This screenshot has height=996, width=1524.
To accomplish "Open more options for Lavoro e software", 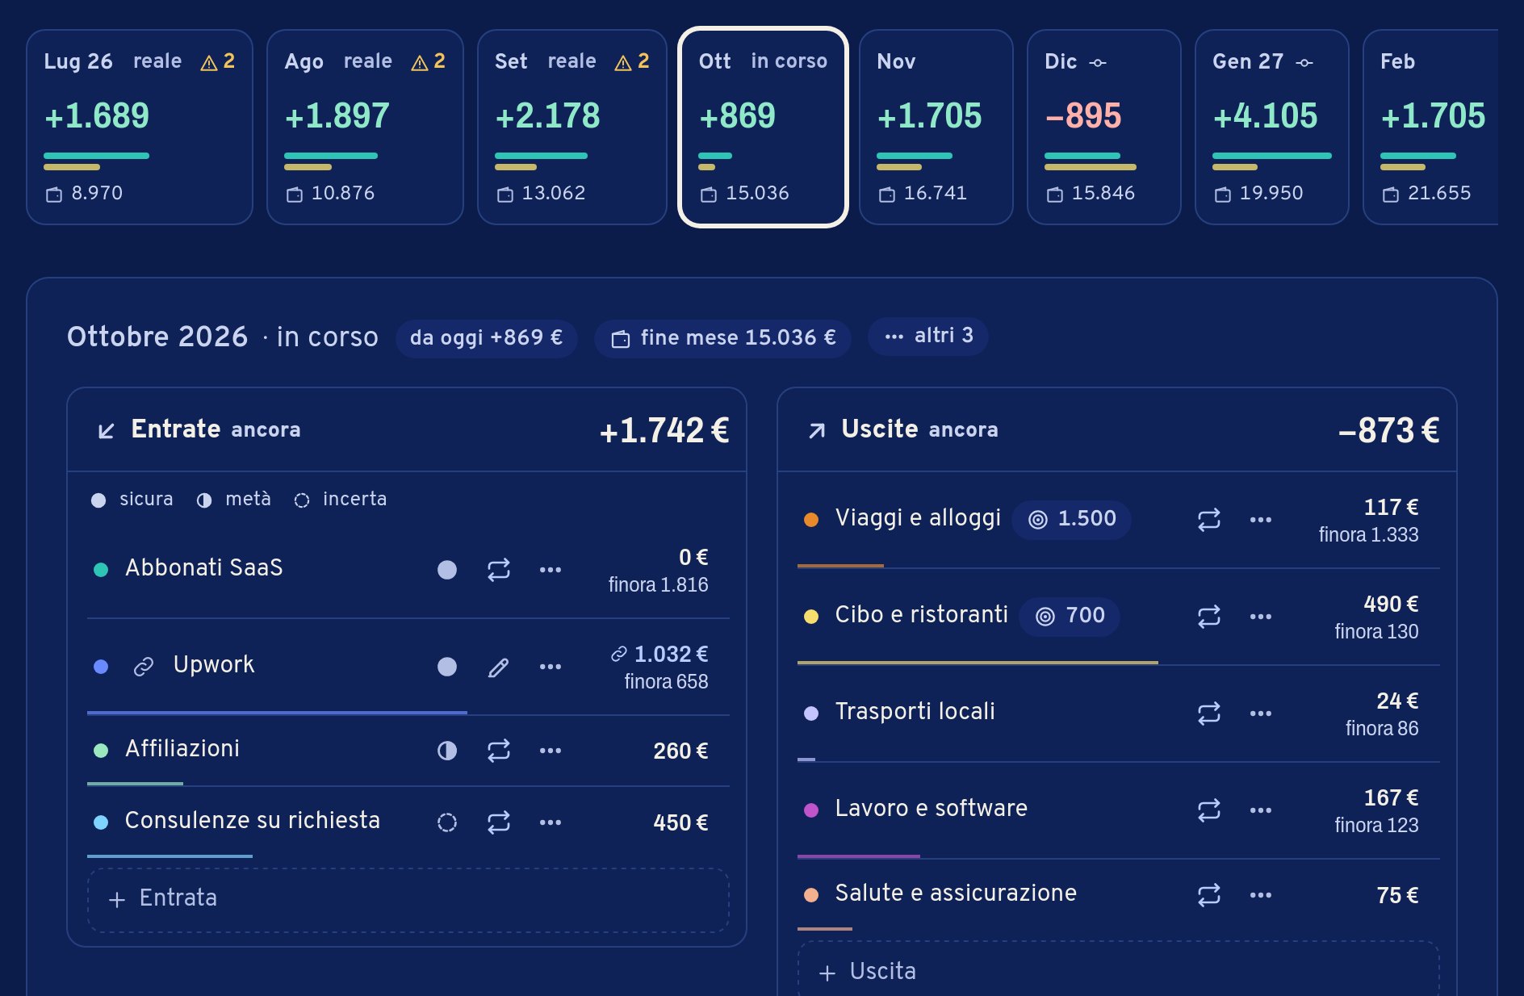I will [x=1261, y=810].
